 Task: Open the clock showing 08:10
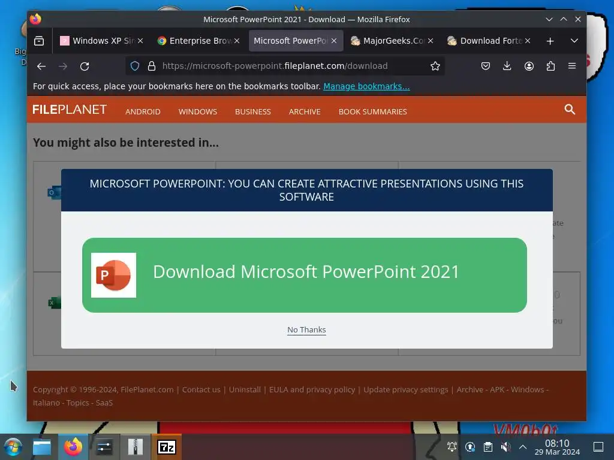[x=557, y=447]
